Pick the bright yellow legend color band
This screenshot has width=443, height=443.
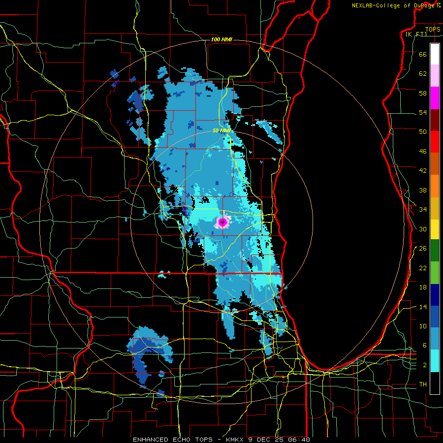coord(435,229)
